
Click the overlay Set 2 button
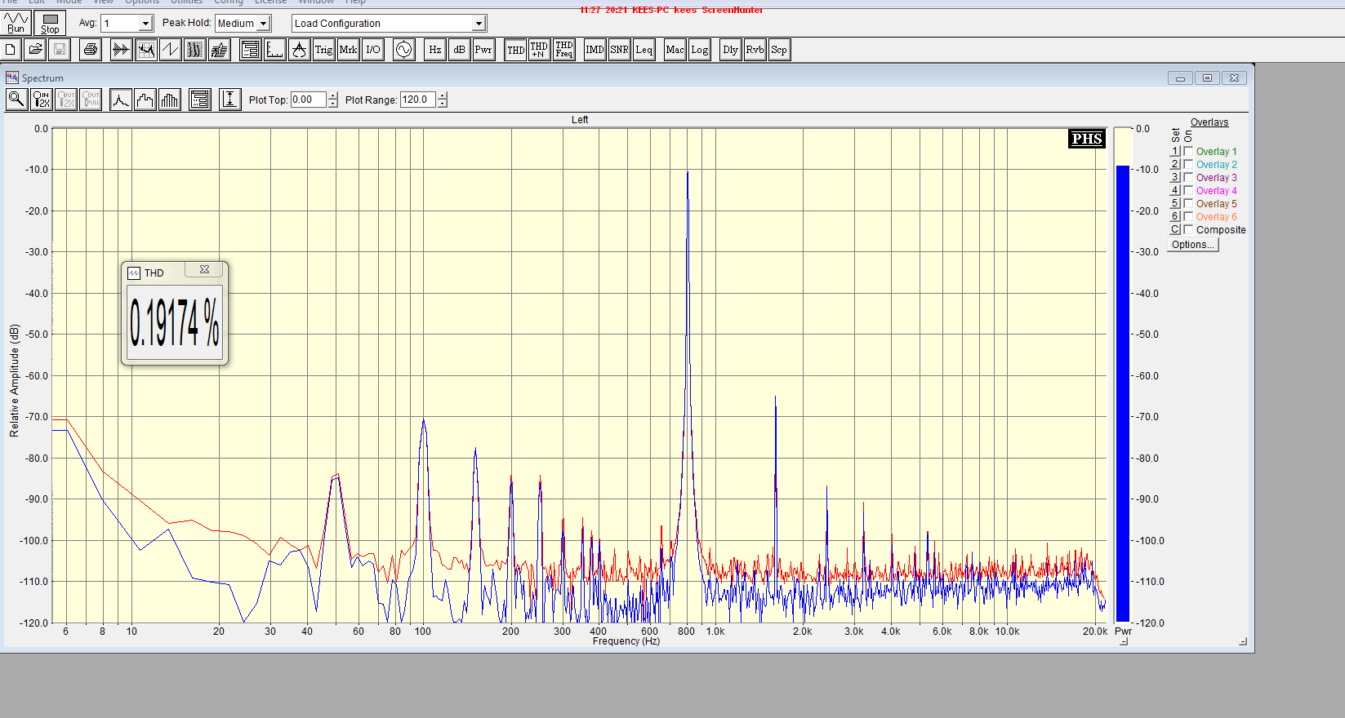click(1175, 164)
